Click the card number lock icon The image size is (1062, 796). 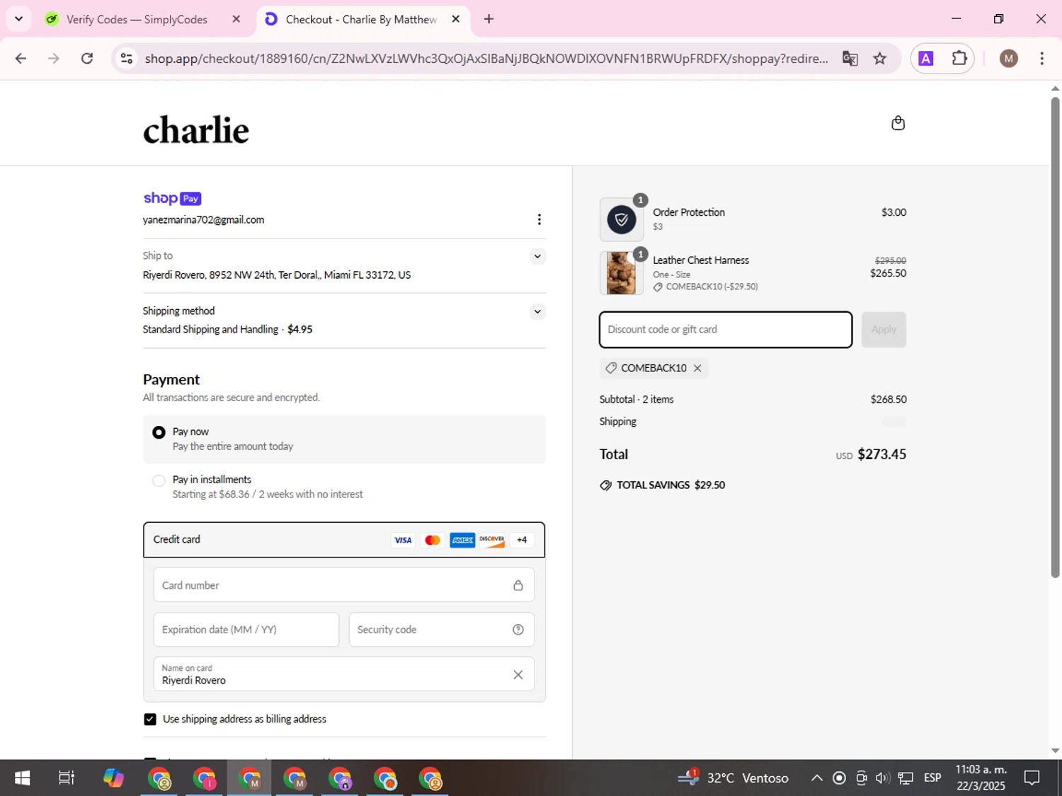pos(518,585)
